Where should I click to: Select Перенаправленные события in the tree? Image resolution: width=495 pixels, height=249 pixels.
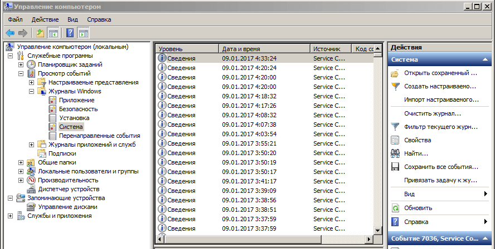[x=99, y=136]
